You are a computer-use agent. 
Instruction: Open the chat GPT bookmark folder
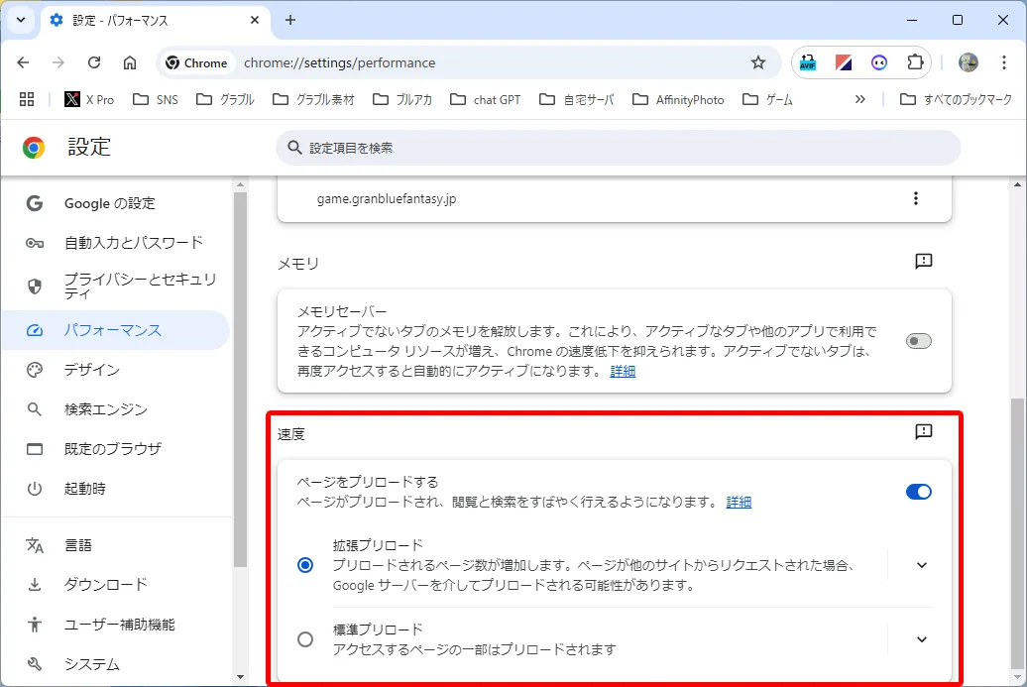[486, 99]
